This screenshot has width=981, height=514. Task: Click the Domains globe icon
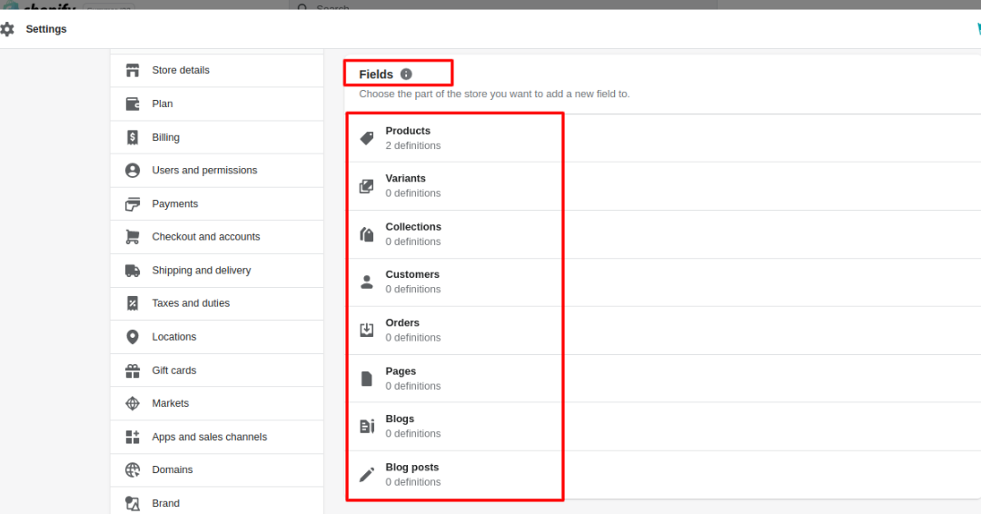click(x=133, y=470)
